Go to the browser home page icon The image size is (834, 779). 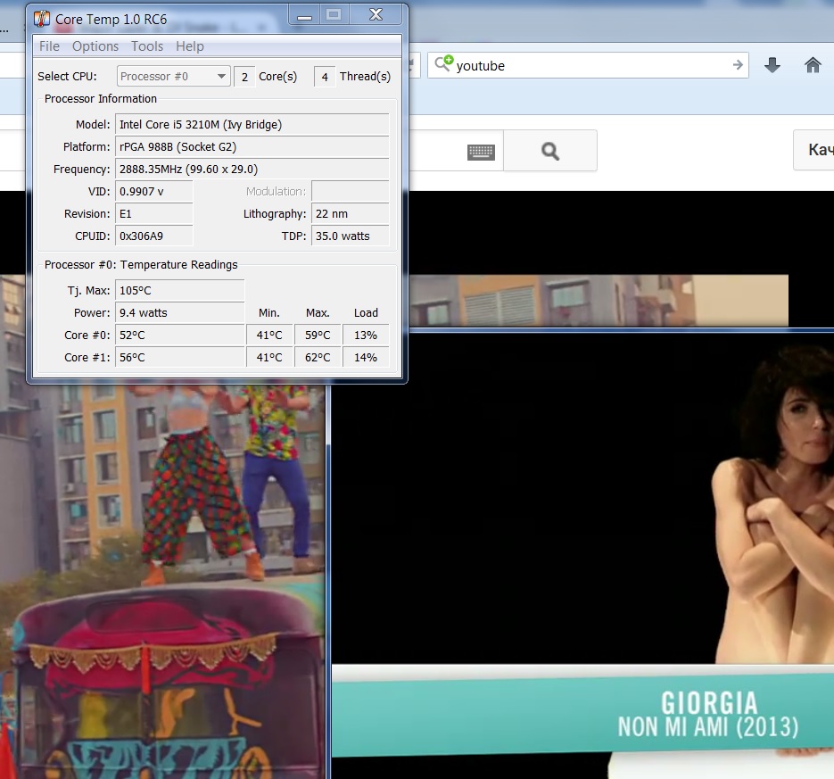click(x=813, y=65)
